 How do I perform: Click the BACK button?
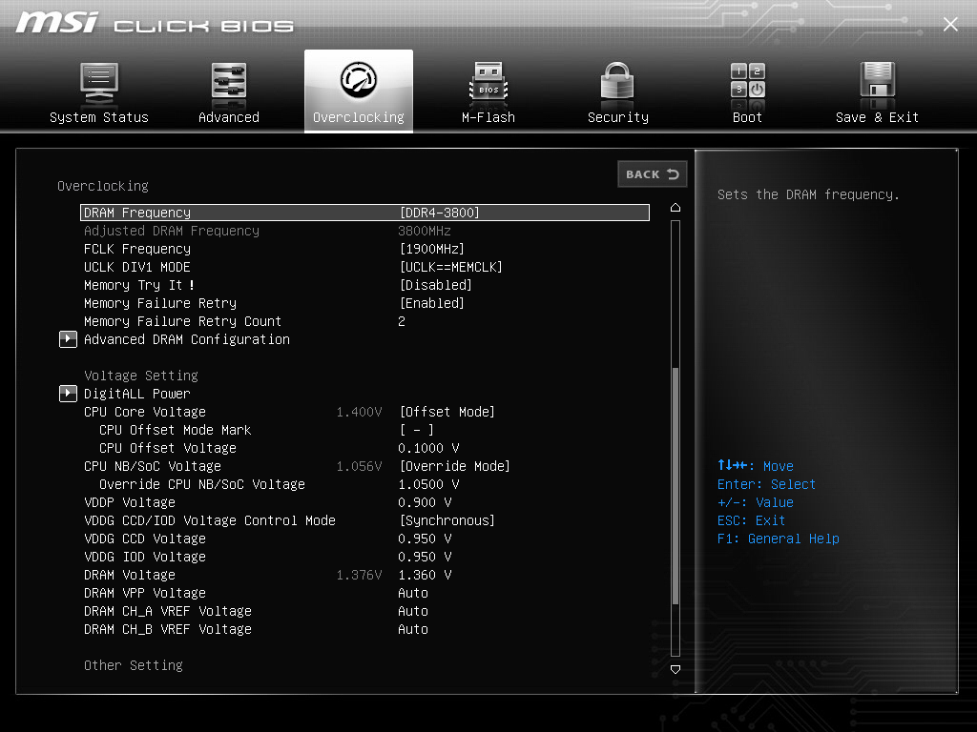653,174
